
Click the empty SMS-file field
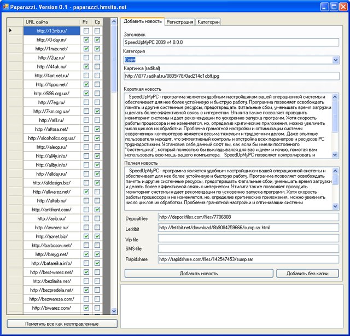coord(248,248)
